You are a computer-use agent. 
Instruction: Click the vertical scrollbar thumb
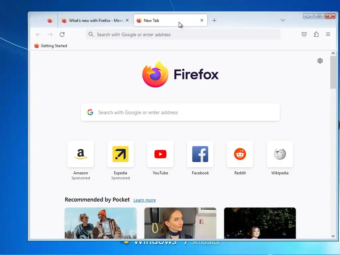[x=333, y=72]
